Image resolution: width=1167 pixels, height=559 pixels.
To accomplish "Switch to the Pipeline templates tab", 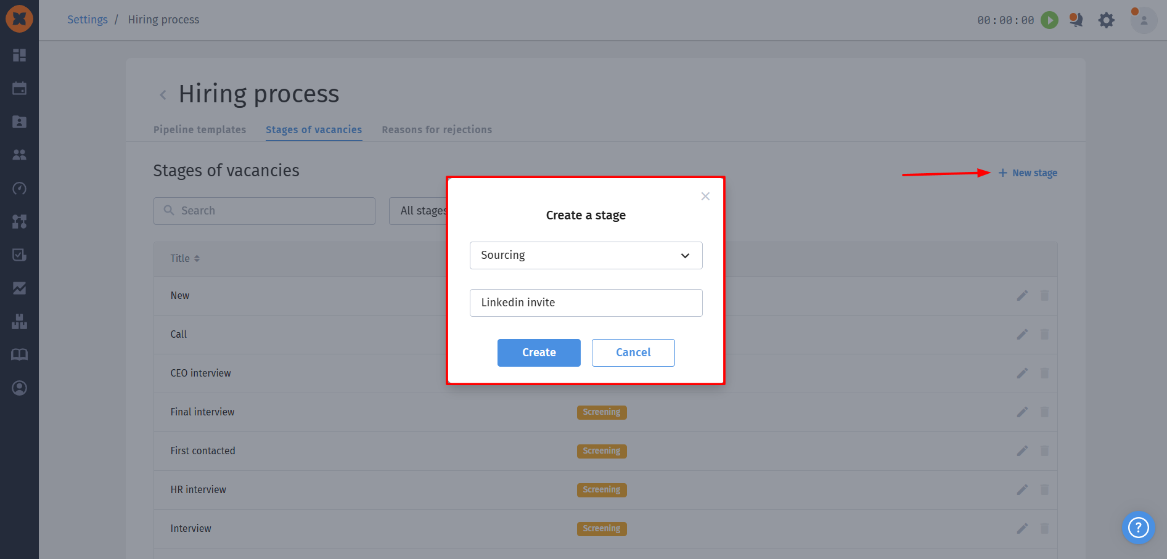I will [200, 129].
